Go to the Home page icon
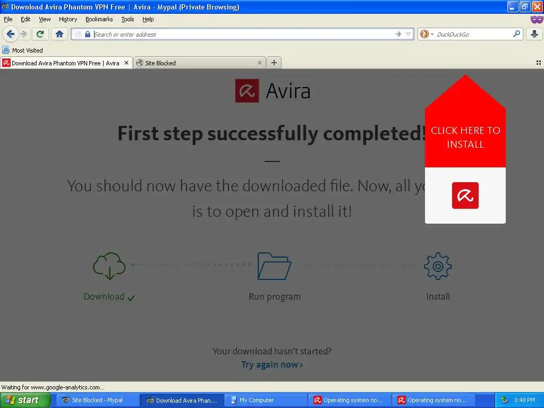The height and width of the screenshot is (408, 544). pyautogui.click(x=59, y=34)
